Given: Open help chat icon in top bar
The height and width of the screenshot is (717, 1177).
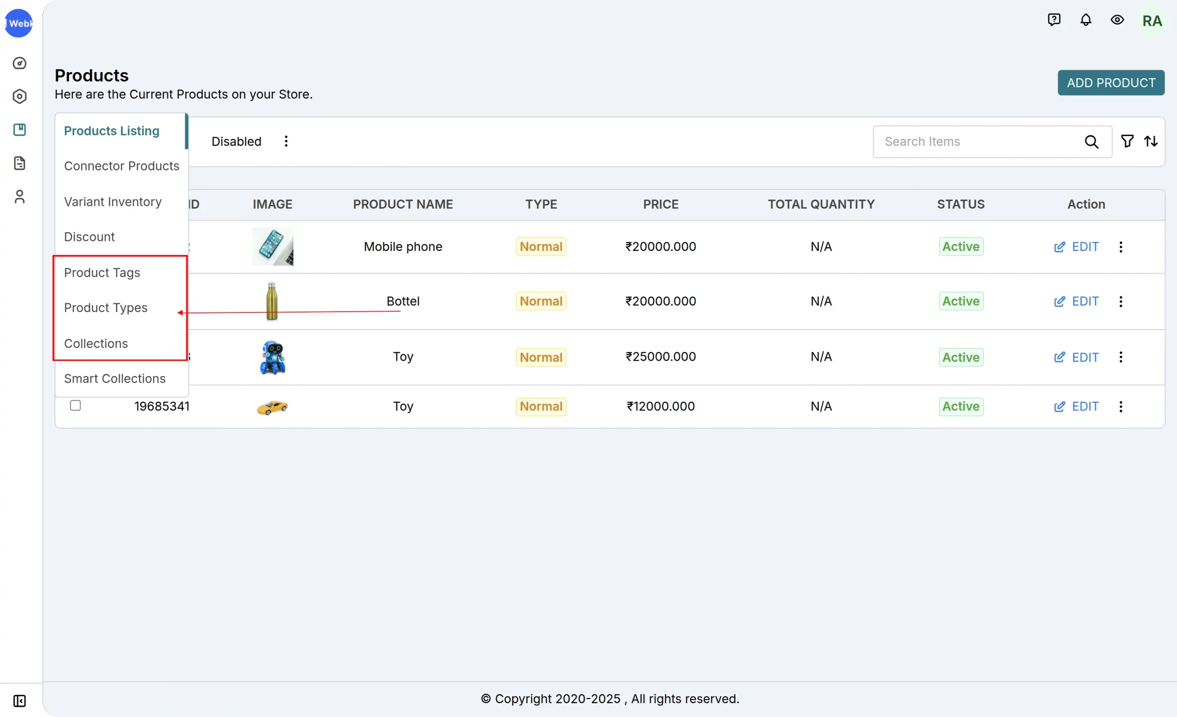Looking at the screenshot, I should coord(1054,20).
